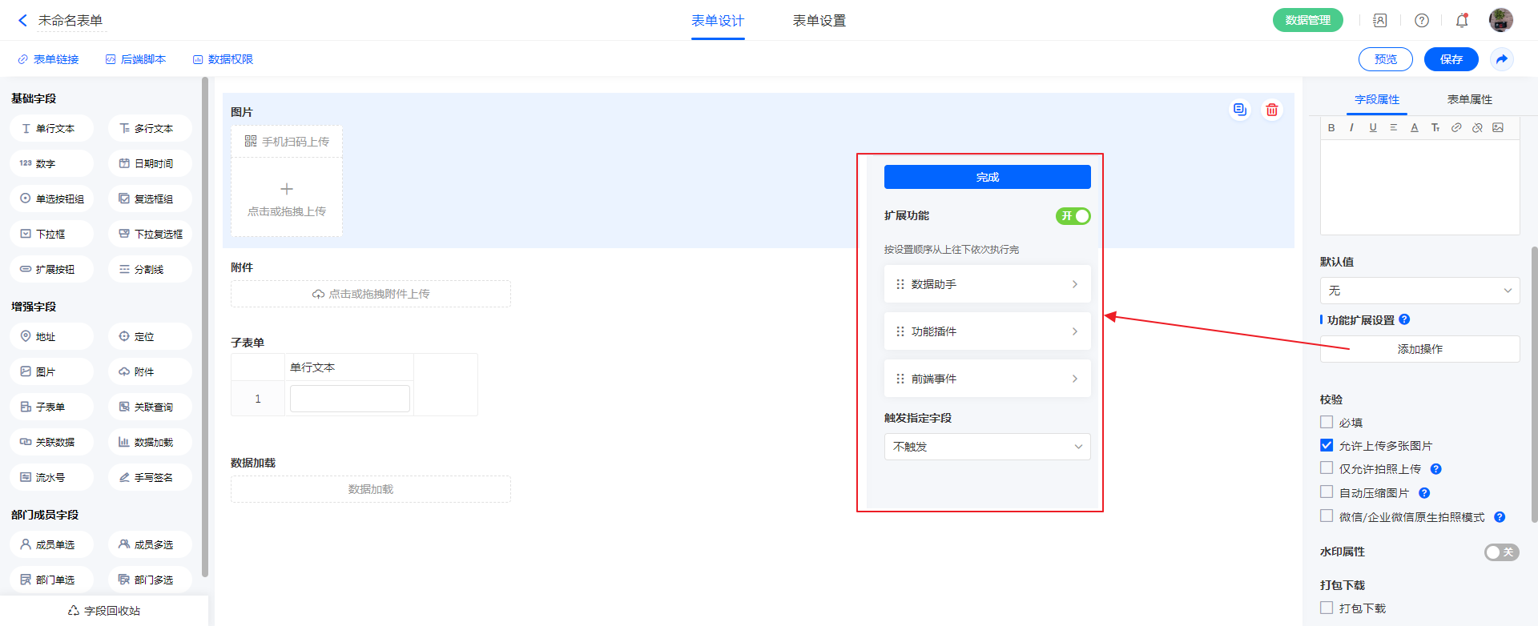The image size is (1538, 626).
Task: Click the bold formatting icon
Action: (x=1331, y=128)
